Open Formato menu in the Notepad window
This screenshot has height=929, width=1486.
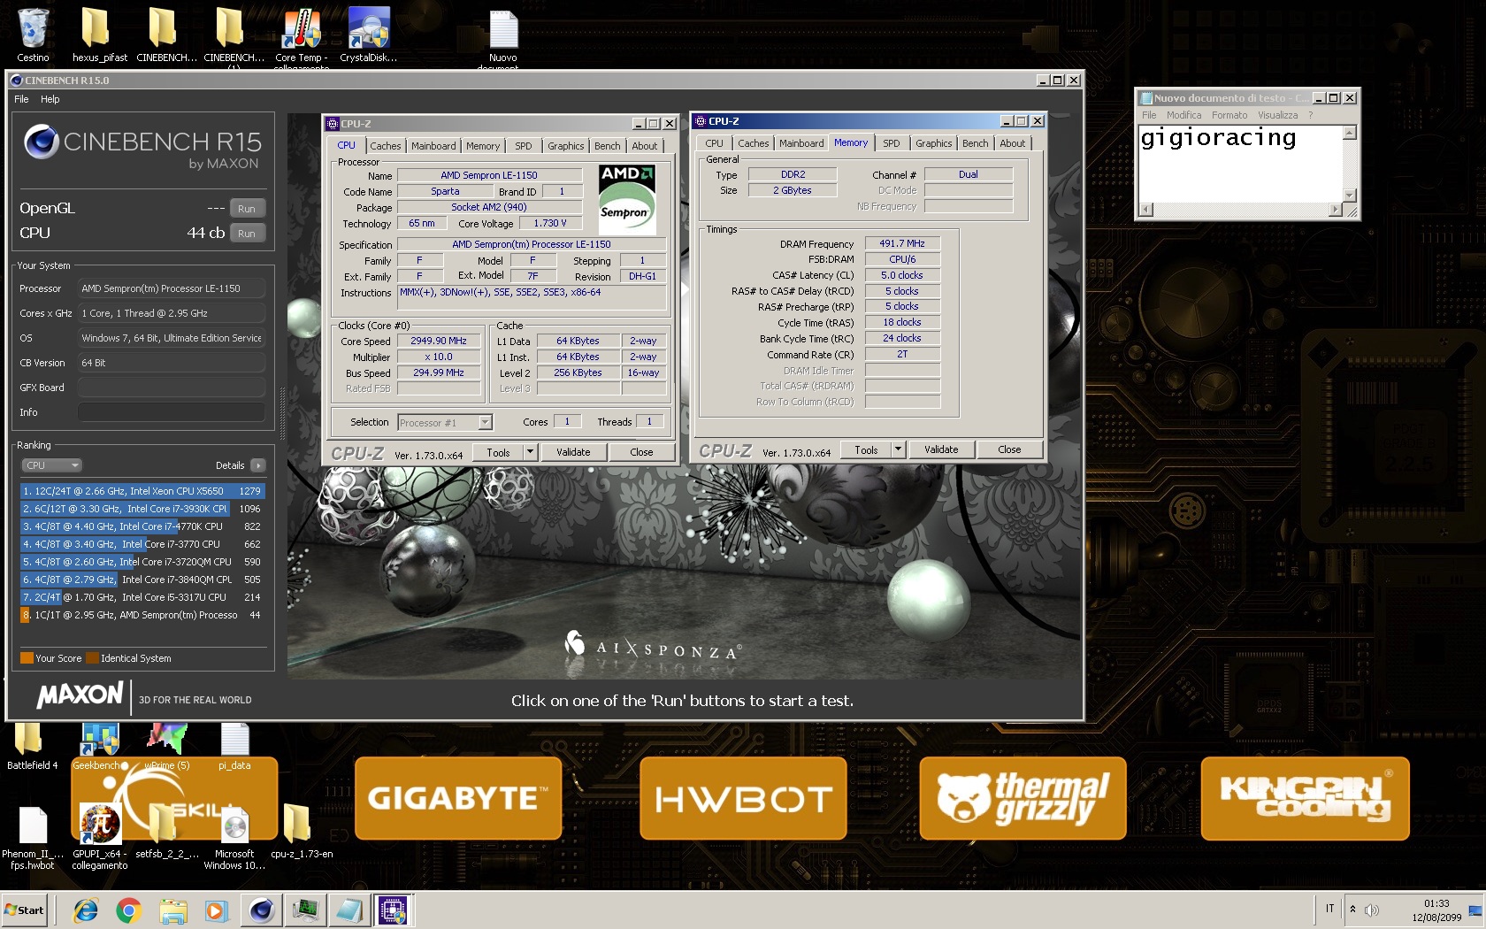click(1229, 115)
